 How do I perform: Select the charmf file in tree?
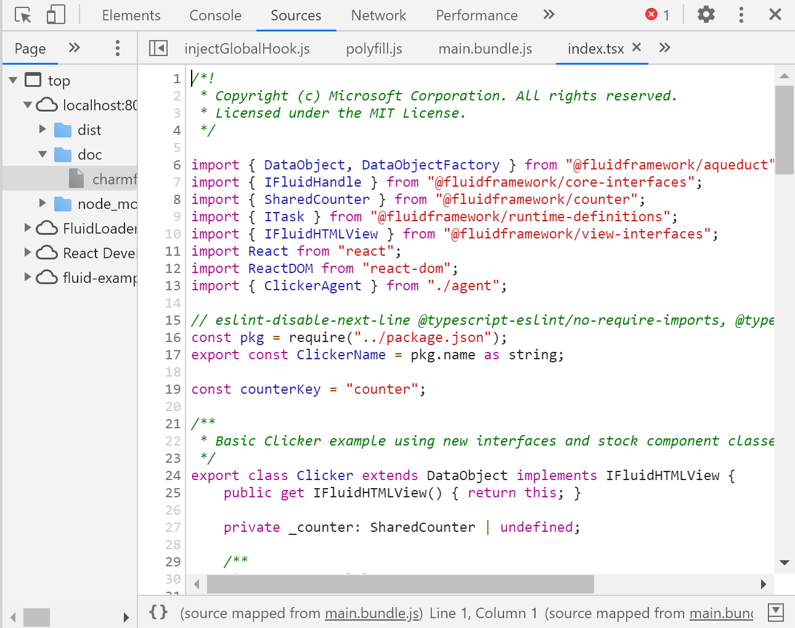click(x=111, y=179)
